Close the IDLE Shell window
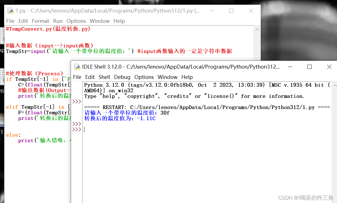Screen dimensions: 337x203 [x=329, y=67]
